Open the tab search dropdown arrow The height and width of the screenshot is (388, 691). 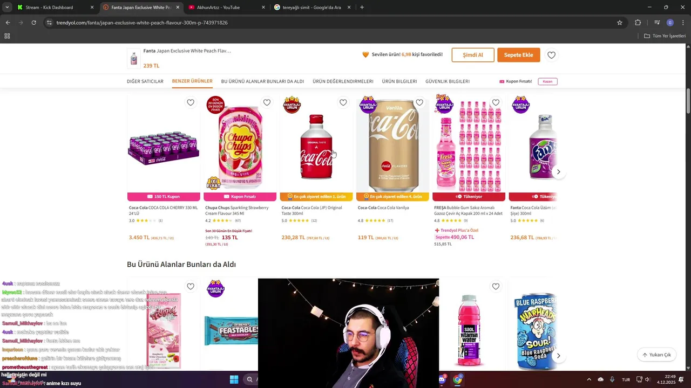(7, 8)
